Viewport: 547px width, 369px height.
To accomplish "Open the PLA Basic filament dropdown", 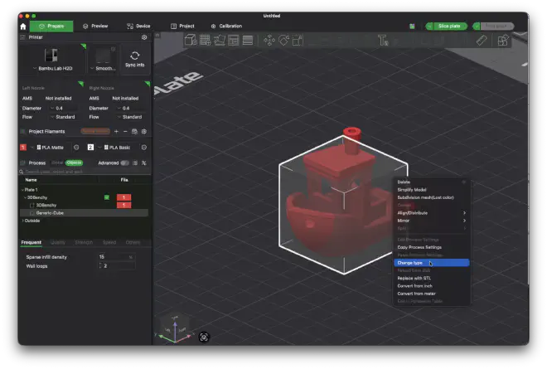I will (117, 148).
